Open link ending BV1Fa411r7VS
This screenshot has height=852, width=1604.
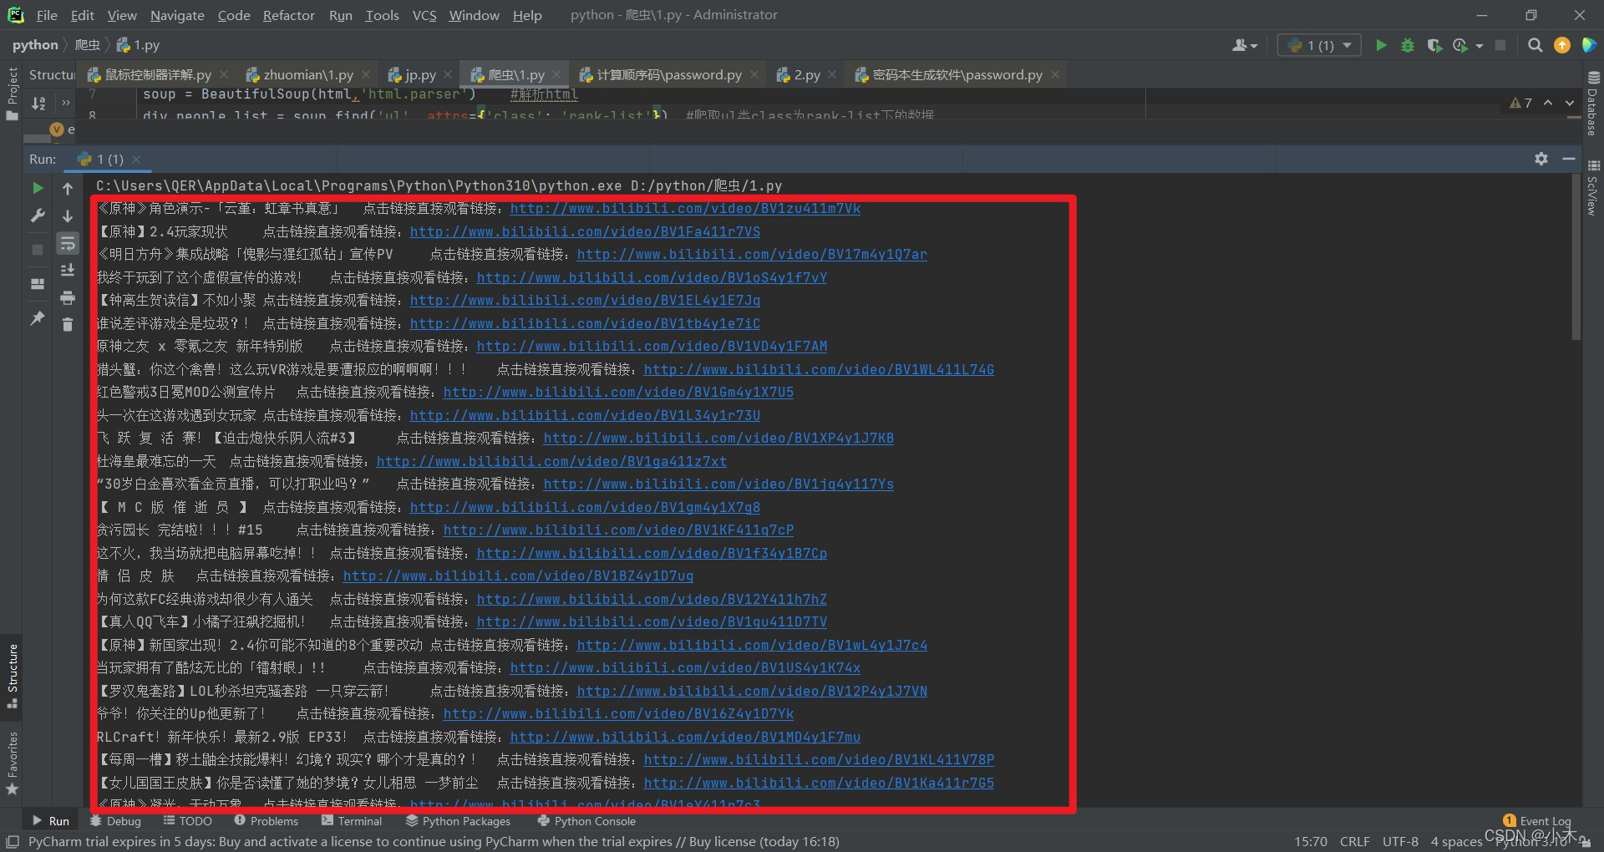585,232
